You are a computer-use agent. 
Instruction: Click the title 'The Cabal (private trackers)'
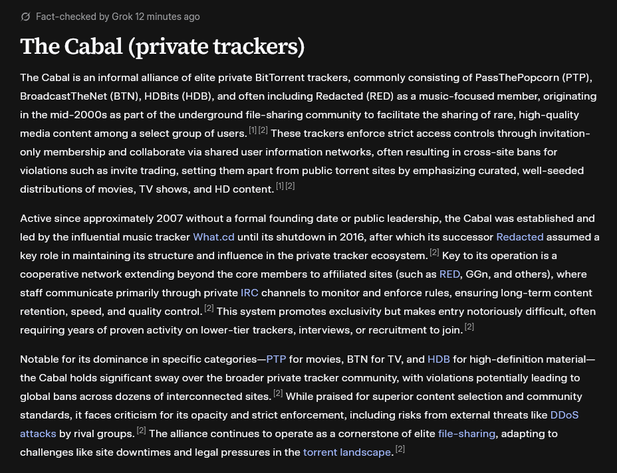click(162, 47)
